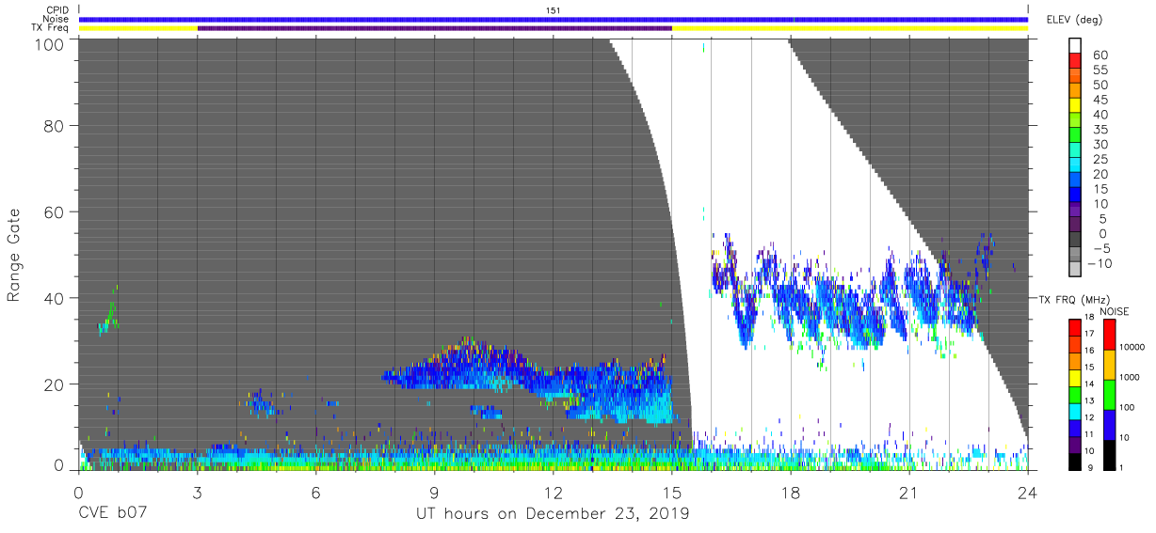This screenshot has height=533, width=1156.
Task: Click the 3 tick on UT hours axis
Action: click(198, 493)
